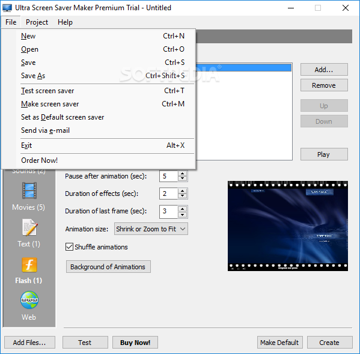
Task: Decrease Duration of effects value
Action: [182, 196]
